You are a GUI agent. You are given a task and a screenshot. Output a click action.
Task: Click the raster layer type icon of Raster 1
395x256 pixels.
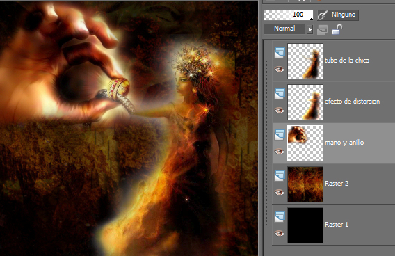pos(280,217)
